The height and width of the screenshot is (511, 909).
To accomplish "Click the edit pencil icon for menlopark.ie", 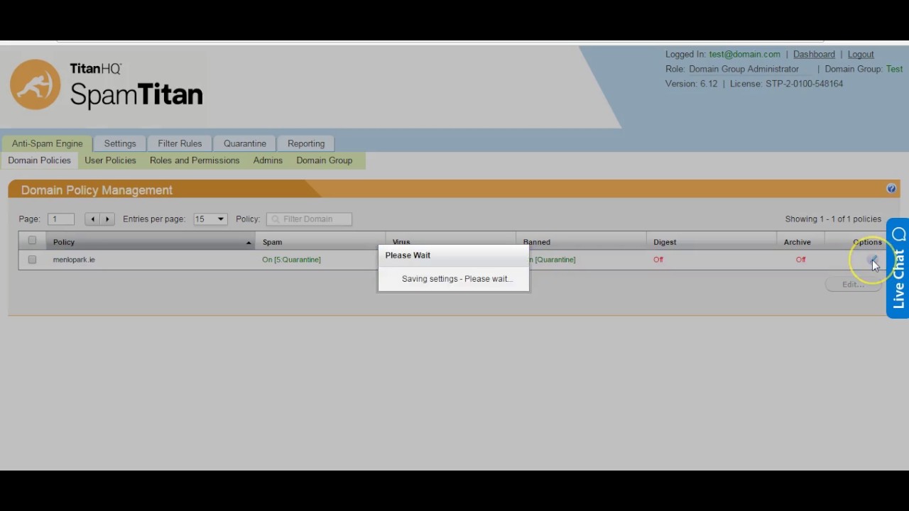I will coord(873,260).
